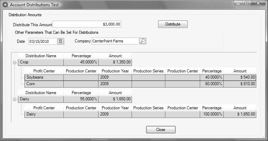This screenshot has width=268, height=141.
Task: Close window using title bar X
Action: click(x=258, y=3)
